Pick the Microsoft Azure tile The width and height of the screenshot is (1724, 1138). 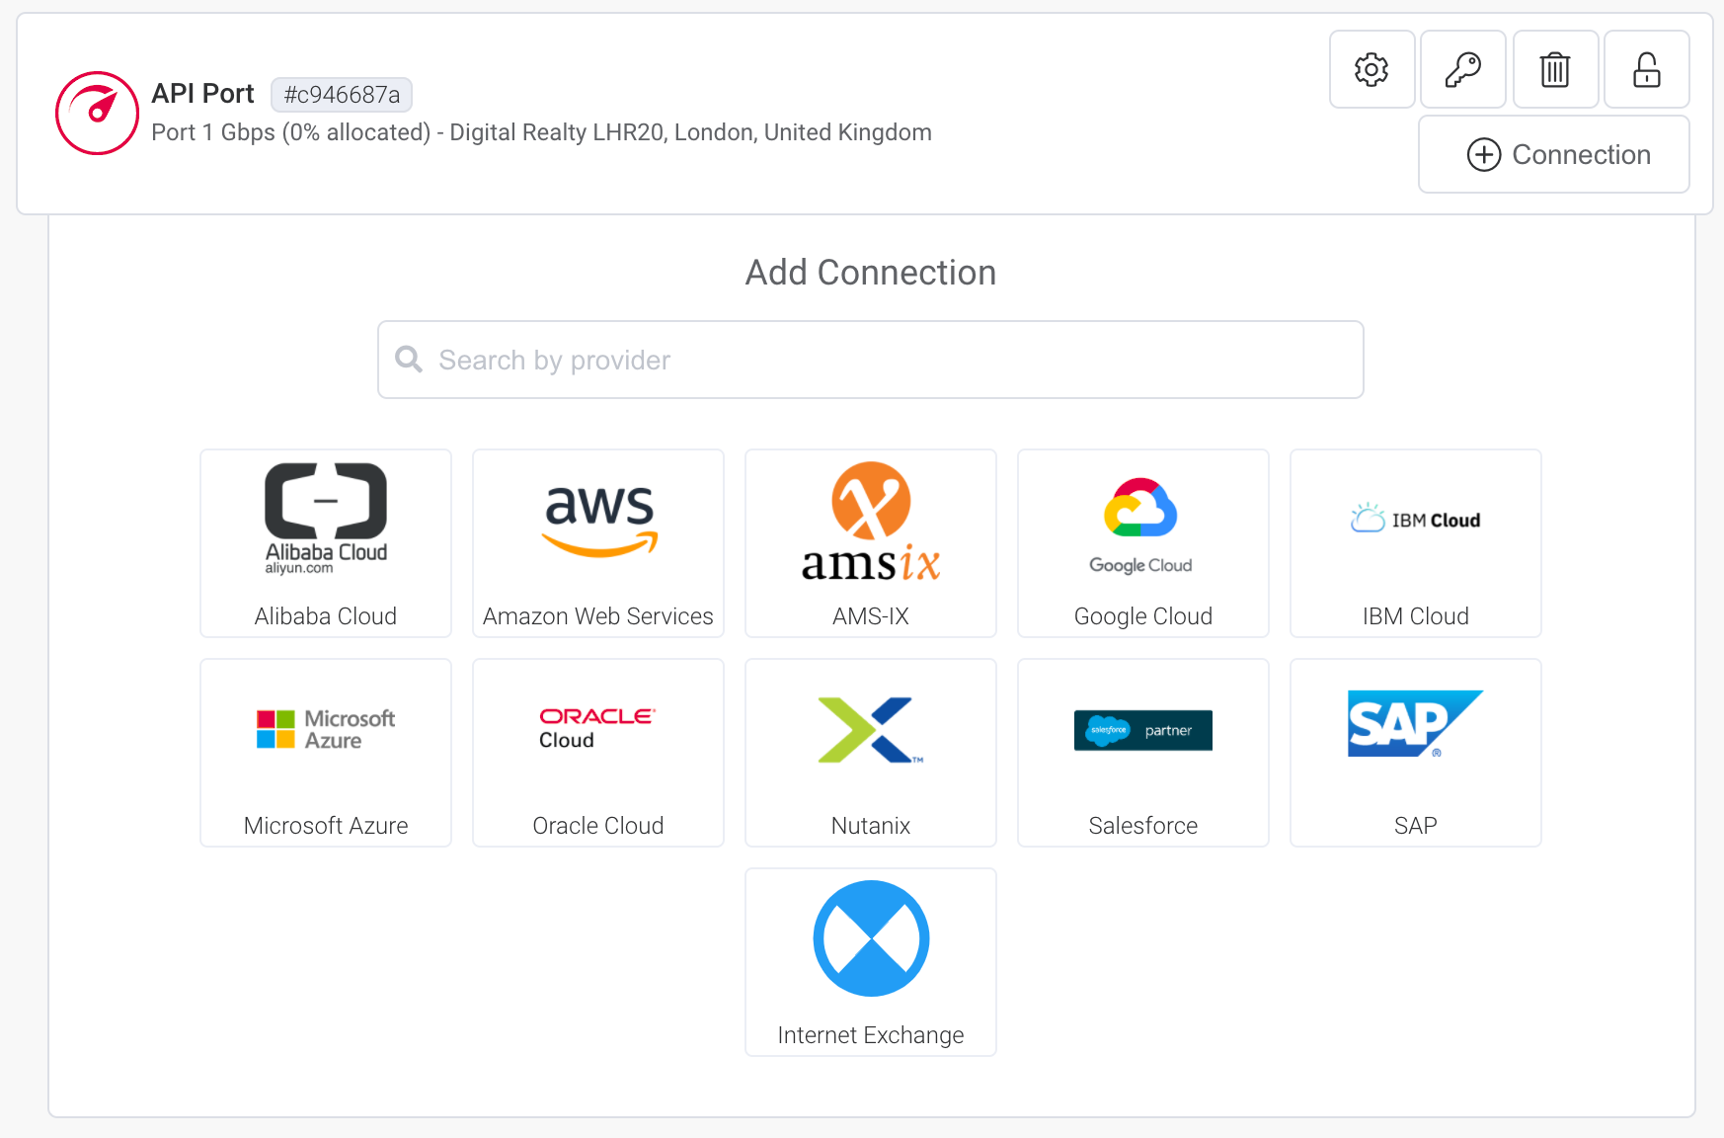tap(325, 753)
